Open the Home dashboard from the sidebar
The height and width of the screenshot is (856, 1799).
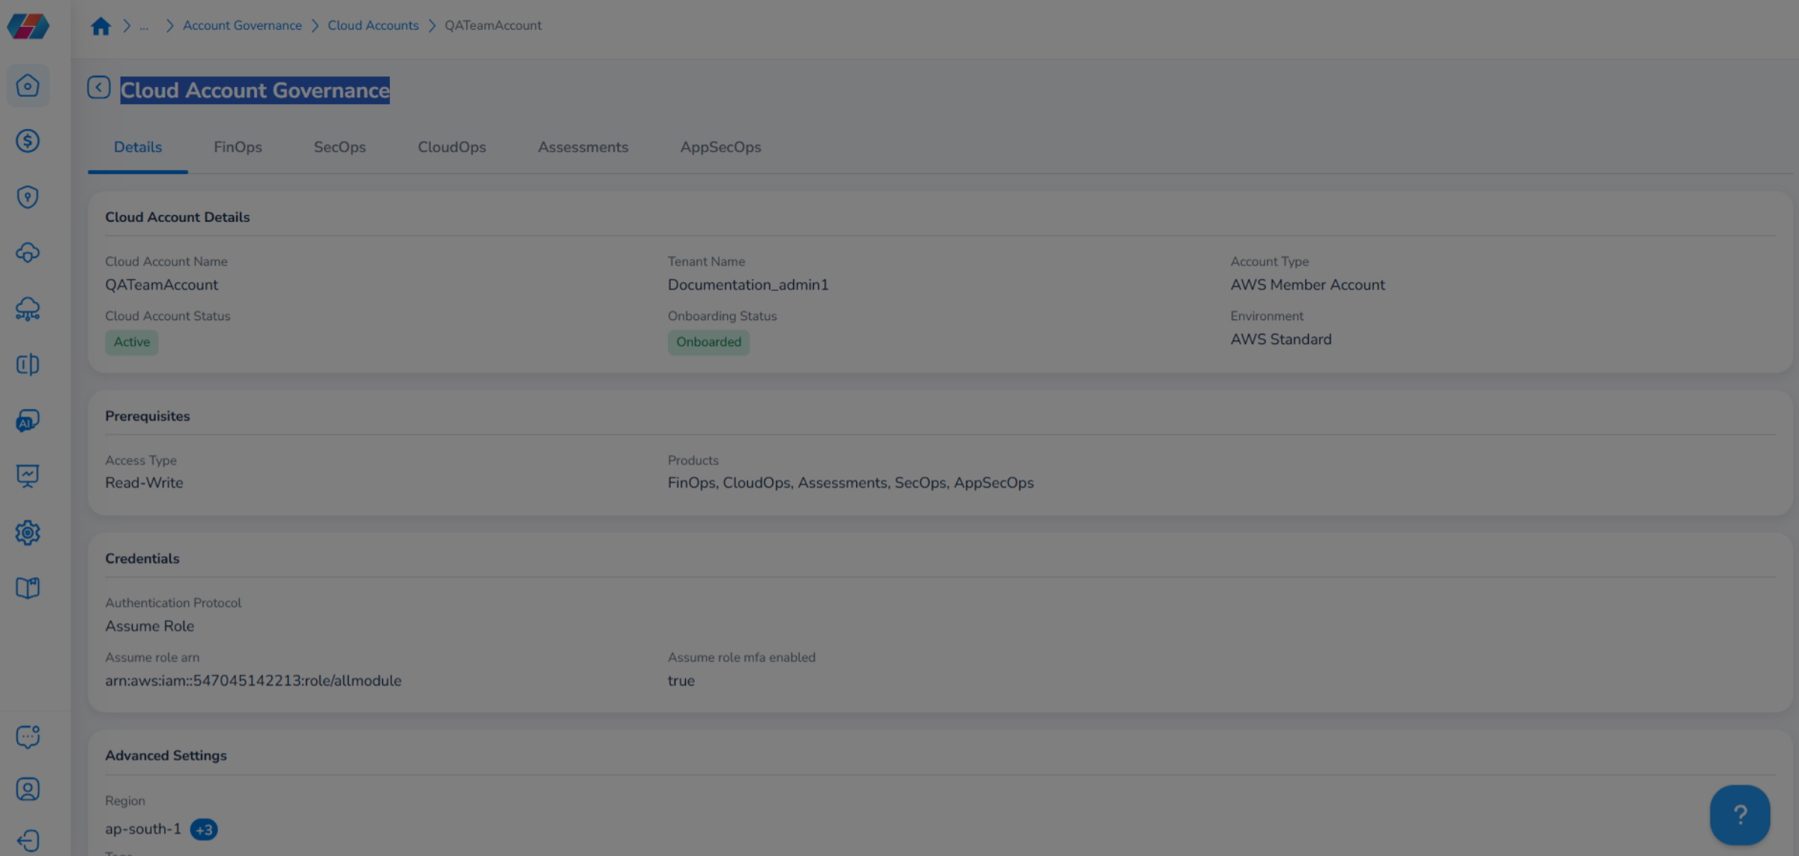(x=28, y=85)
